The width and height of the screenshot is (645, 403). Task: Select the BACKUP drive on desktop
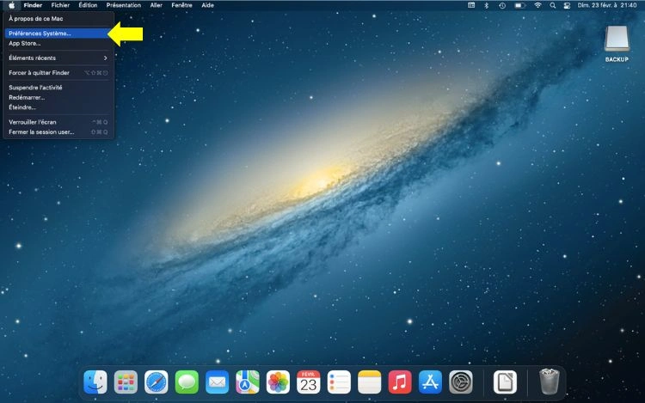point(617,43)
